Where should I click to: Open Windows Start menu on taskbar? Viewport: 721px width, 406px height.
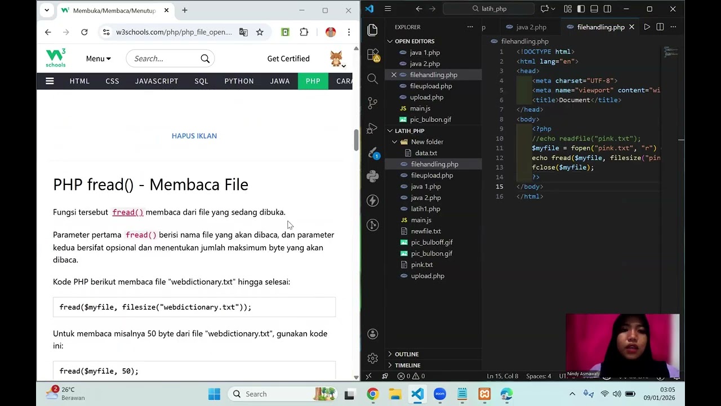pos(214,394)
